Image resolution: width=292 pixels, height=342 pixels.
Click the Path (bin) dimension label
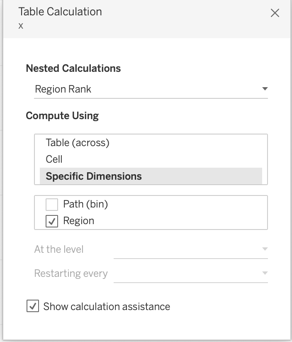coord(85,204)
